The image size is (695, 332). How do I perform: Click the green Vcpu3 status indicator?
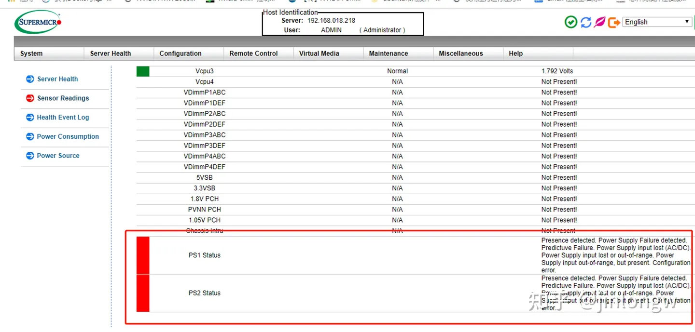142,71
